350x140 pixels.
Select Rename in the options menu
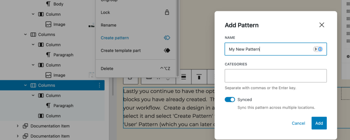tap(108, 25)
